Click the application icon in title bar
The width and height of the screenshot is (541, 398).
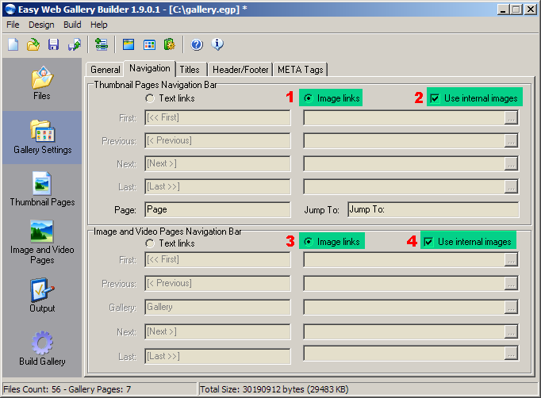click(10, 10)
